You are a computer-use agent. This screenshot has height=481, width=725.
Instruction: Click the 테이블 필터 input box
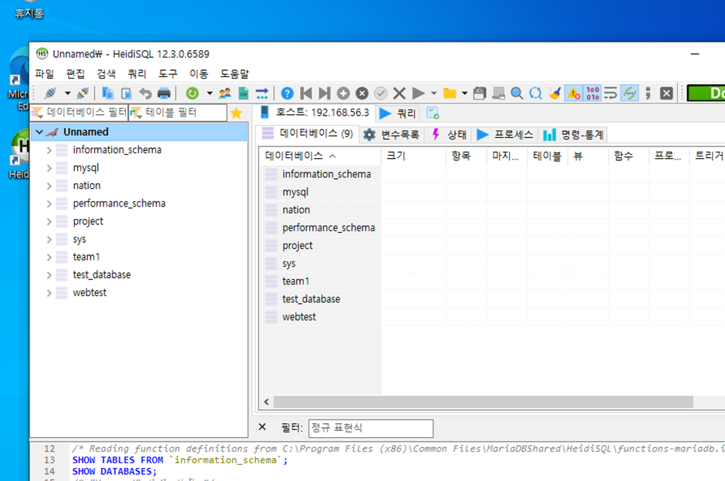(x=178, y=113)
